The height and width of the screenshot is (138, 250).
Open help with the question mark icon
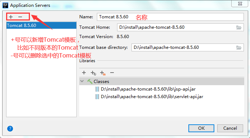[10, 129]
